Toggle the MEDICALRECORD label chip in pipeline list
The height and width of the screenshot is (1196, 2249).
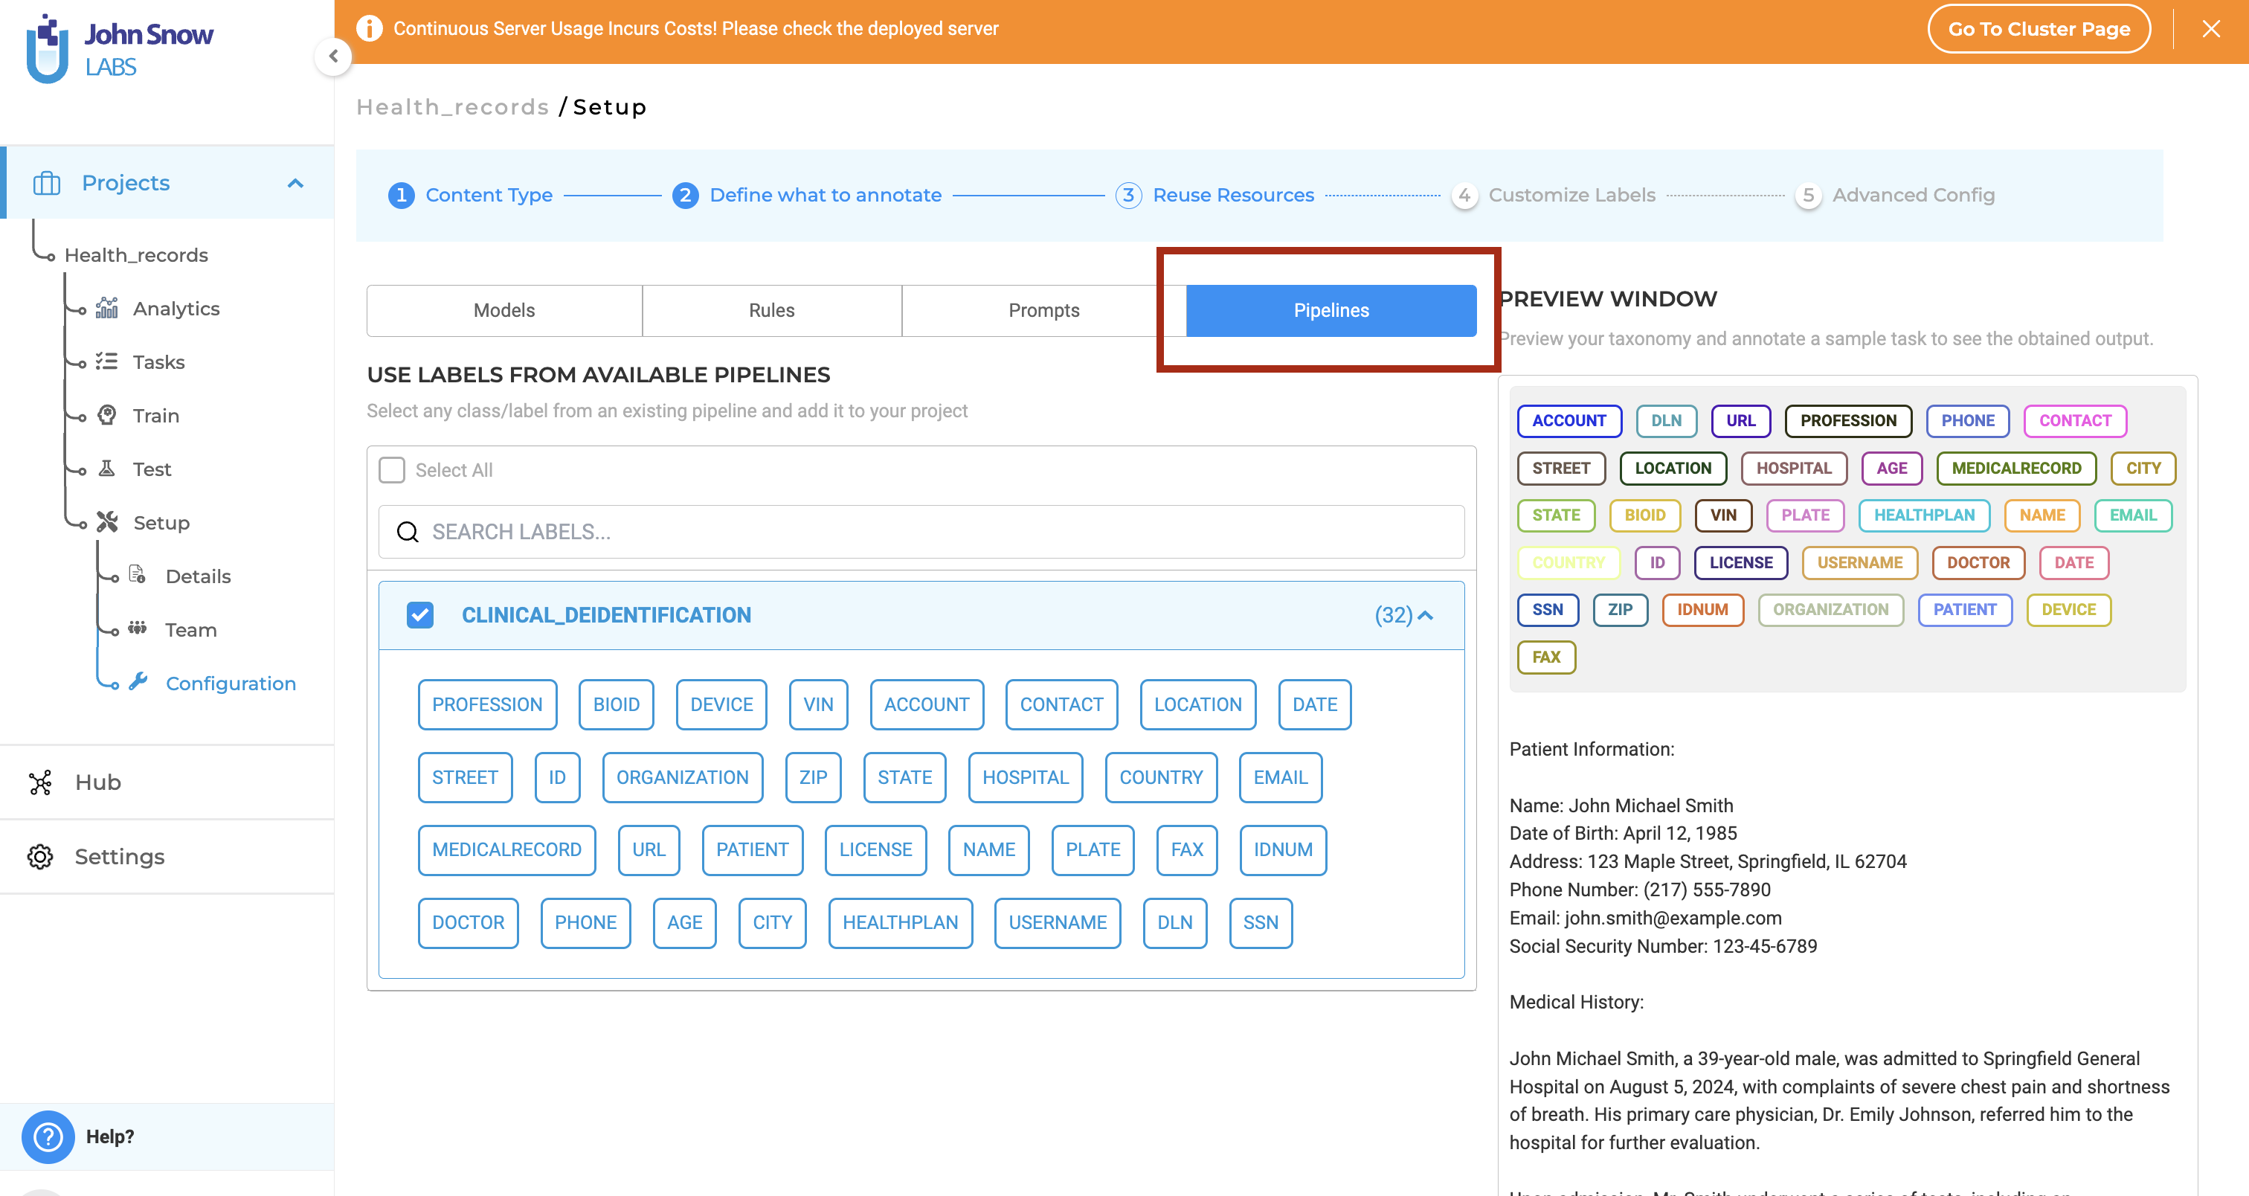(x=506, y=850)
